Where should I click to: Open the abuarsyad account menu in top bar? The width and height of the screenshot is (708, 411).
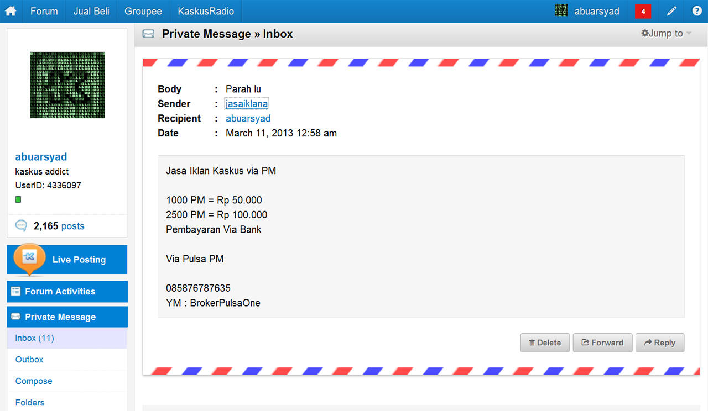pos(597,11)
